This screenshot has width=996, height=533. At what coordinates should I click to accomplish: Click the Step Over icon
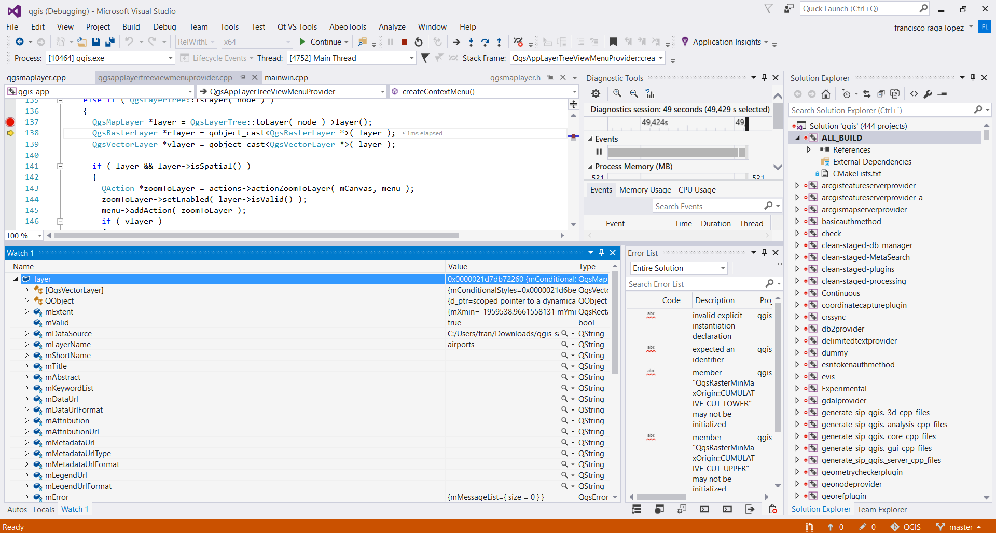click(x=485, y=42)
